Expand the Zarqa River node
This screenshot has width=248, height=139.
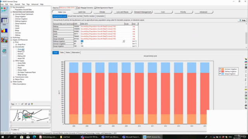(16, 44)
